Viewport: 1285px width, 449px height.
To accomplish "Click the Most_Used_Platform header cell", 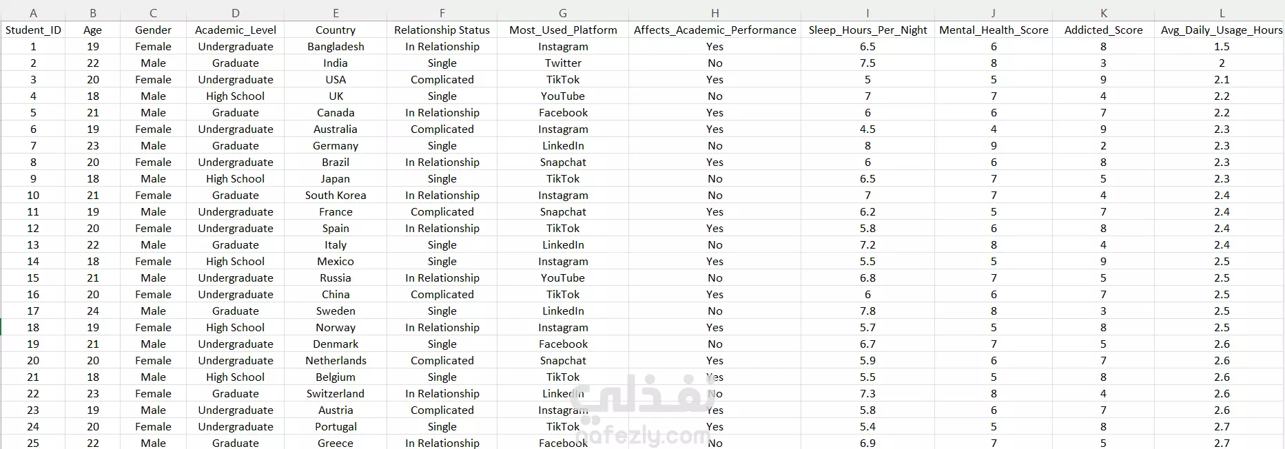I will click(x=563, y=30).
